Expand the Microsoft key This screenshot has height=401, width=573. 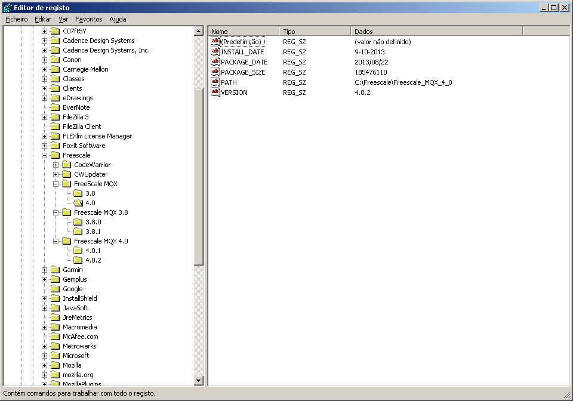pyautogui.click(x=44, y=356)
